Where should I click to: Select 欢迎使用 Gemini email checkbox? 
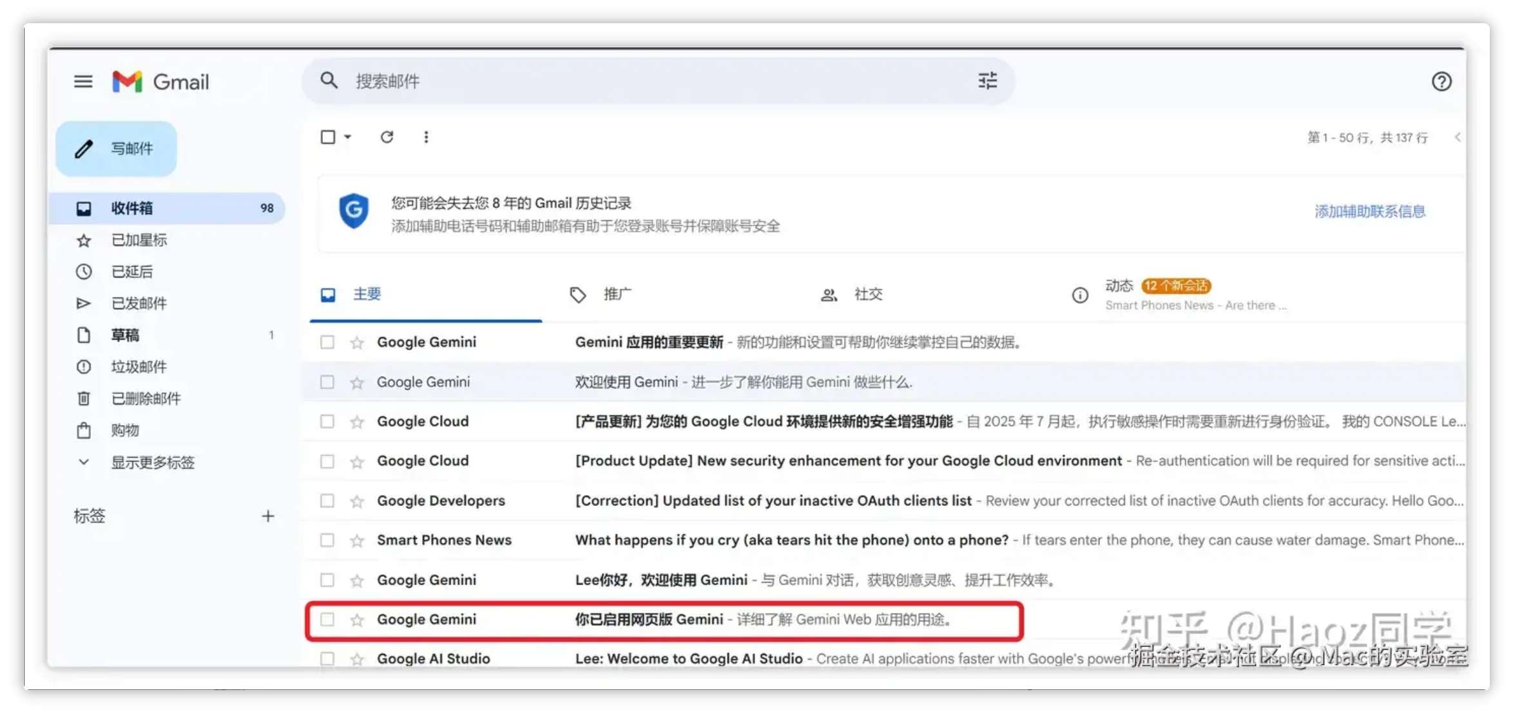coord(327,382)
